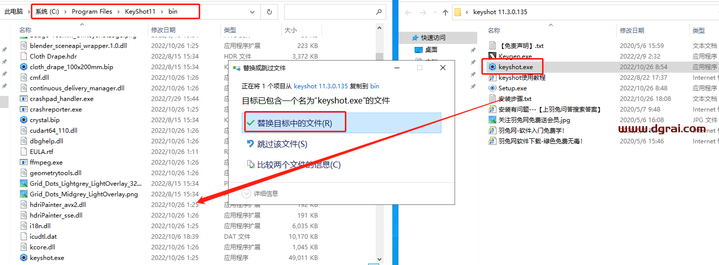Select cudart64_110.dll in the file list
719x265 pixels.
pyautogui.click(x=54, y=130)
